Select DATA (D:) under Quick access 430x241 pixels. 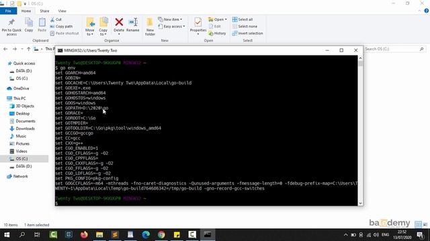click(21, 71)
